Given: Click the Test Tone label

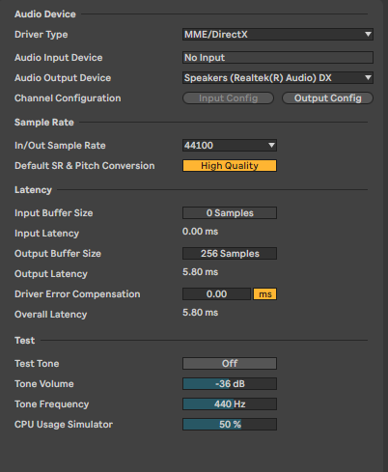Looking at the screenshot, I should pos(37,364).
